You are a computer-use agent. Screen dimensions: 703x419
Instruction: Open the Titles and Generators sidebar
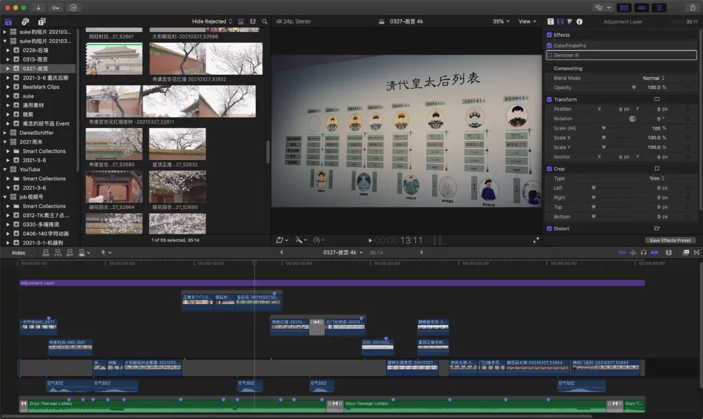[x=42, y=21]
